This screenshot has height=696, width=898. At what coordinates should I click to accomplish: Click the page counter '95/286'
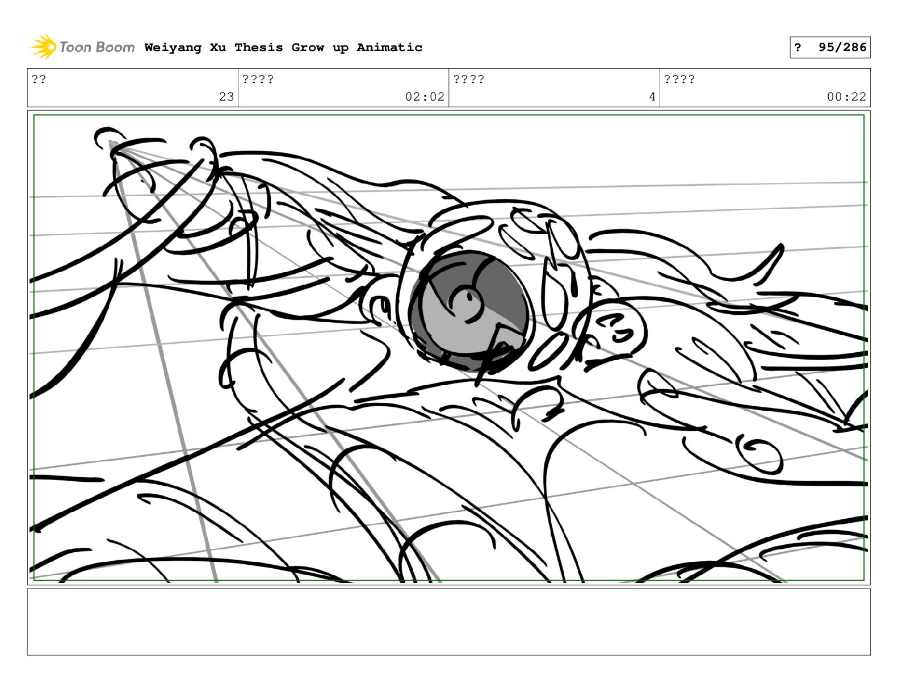click(x=842, y=47)
